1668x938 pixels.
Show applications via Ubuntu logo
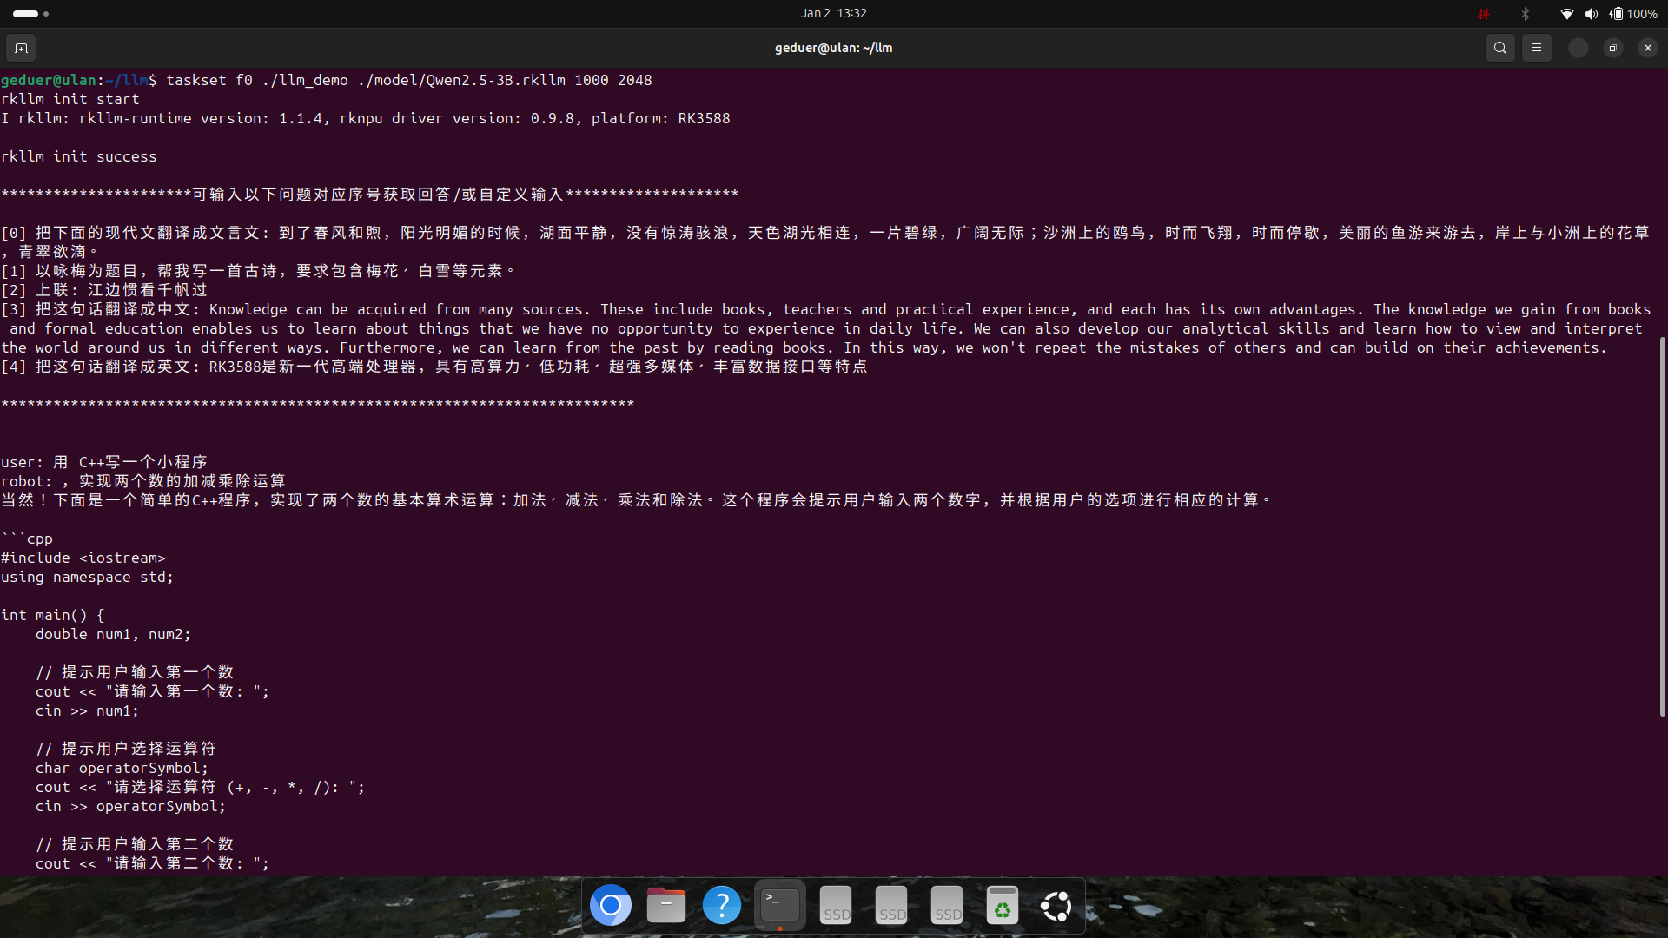pos(1056,906)
